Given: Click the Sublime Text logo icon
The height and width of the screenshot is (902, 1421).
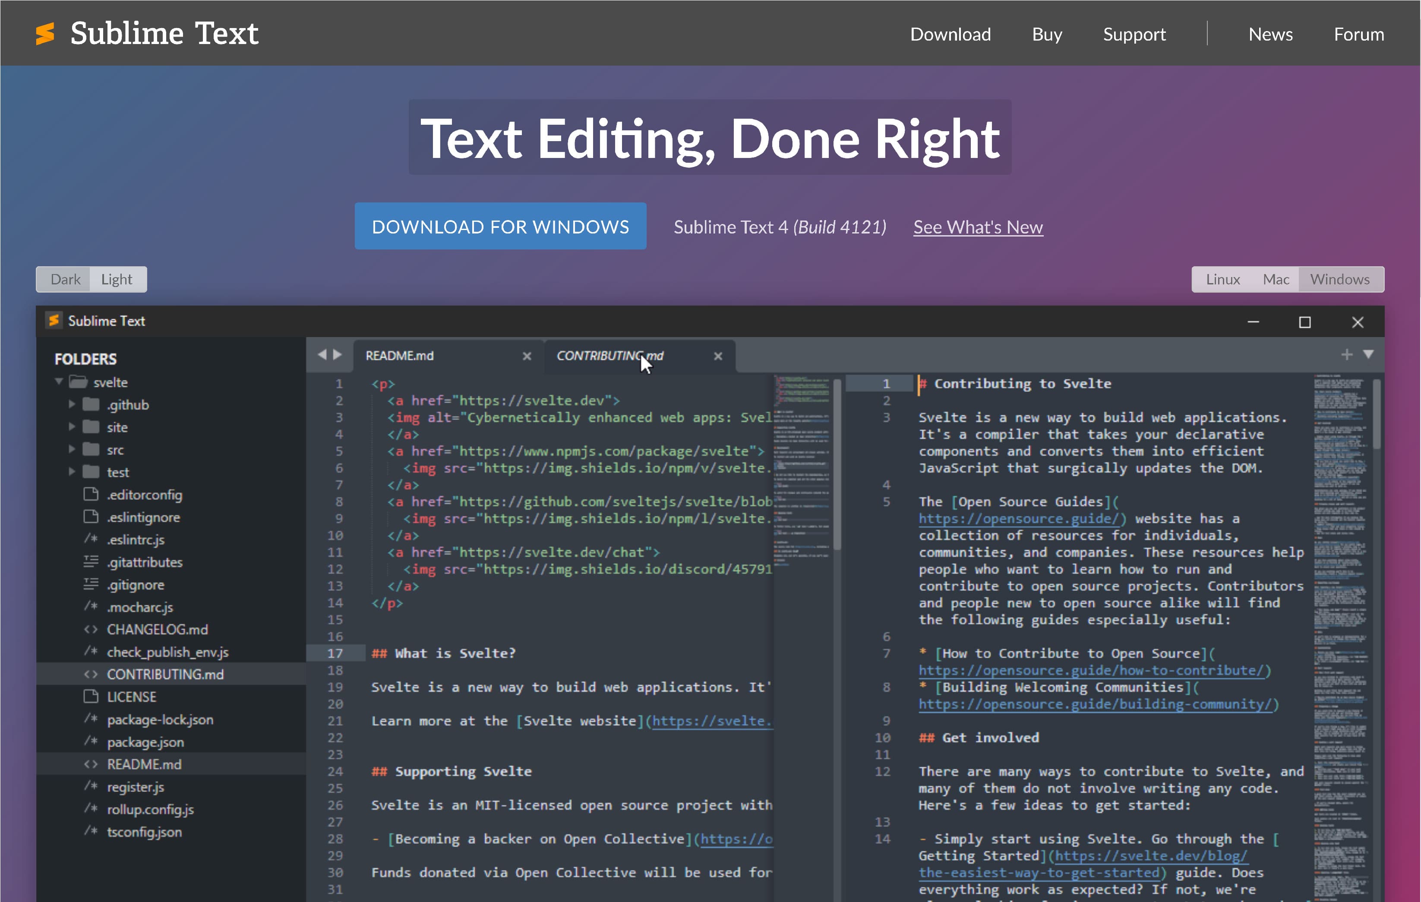Looking at the screenshot, I should pos(45,34).
